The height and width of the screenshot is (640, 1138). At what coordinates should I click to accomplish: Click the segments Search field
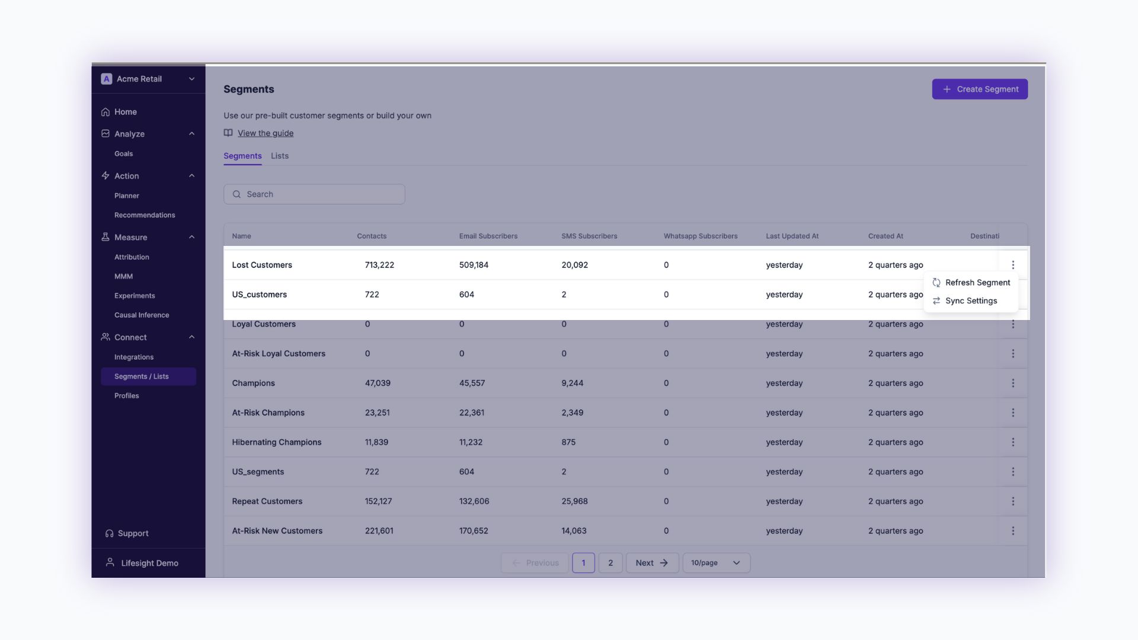314,194
